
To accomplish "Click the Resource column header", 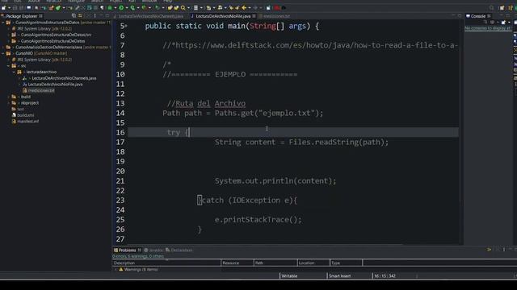I will tap(237, 263).
